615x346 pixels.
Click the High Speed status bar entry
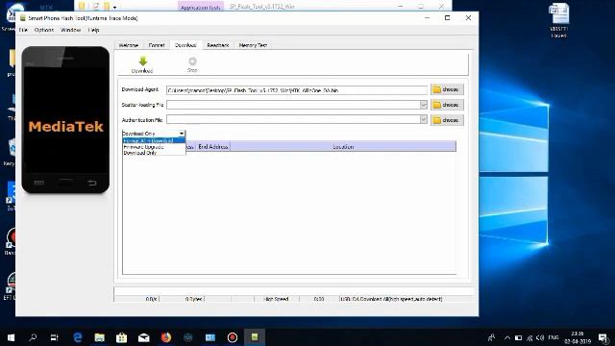tap(277, 299)
